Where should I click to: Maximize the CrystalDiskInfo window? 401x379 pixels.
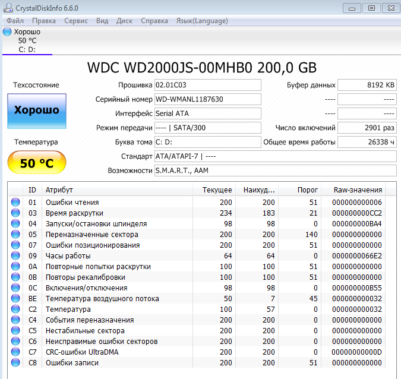371,8
